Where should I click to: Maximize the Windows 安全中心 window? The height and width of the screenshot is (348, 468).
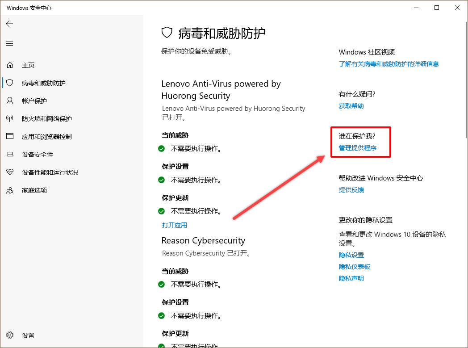click(437, 8)
